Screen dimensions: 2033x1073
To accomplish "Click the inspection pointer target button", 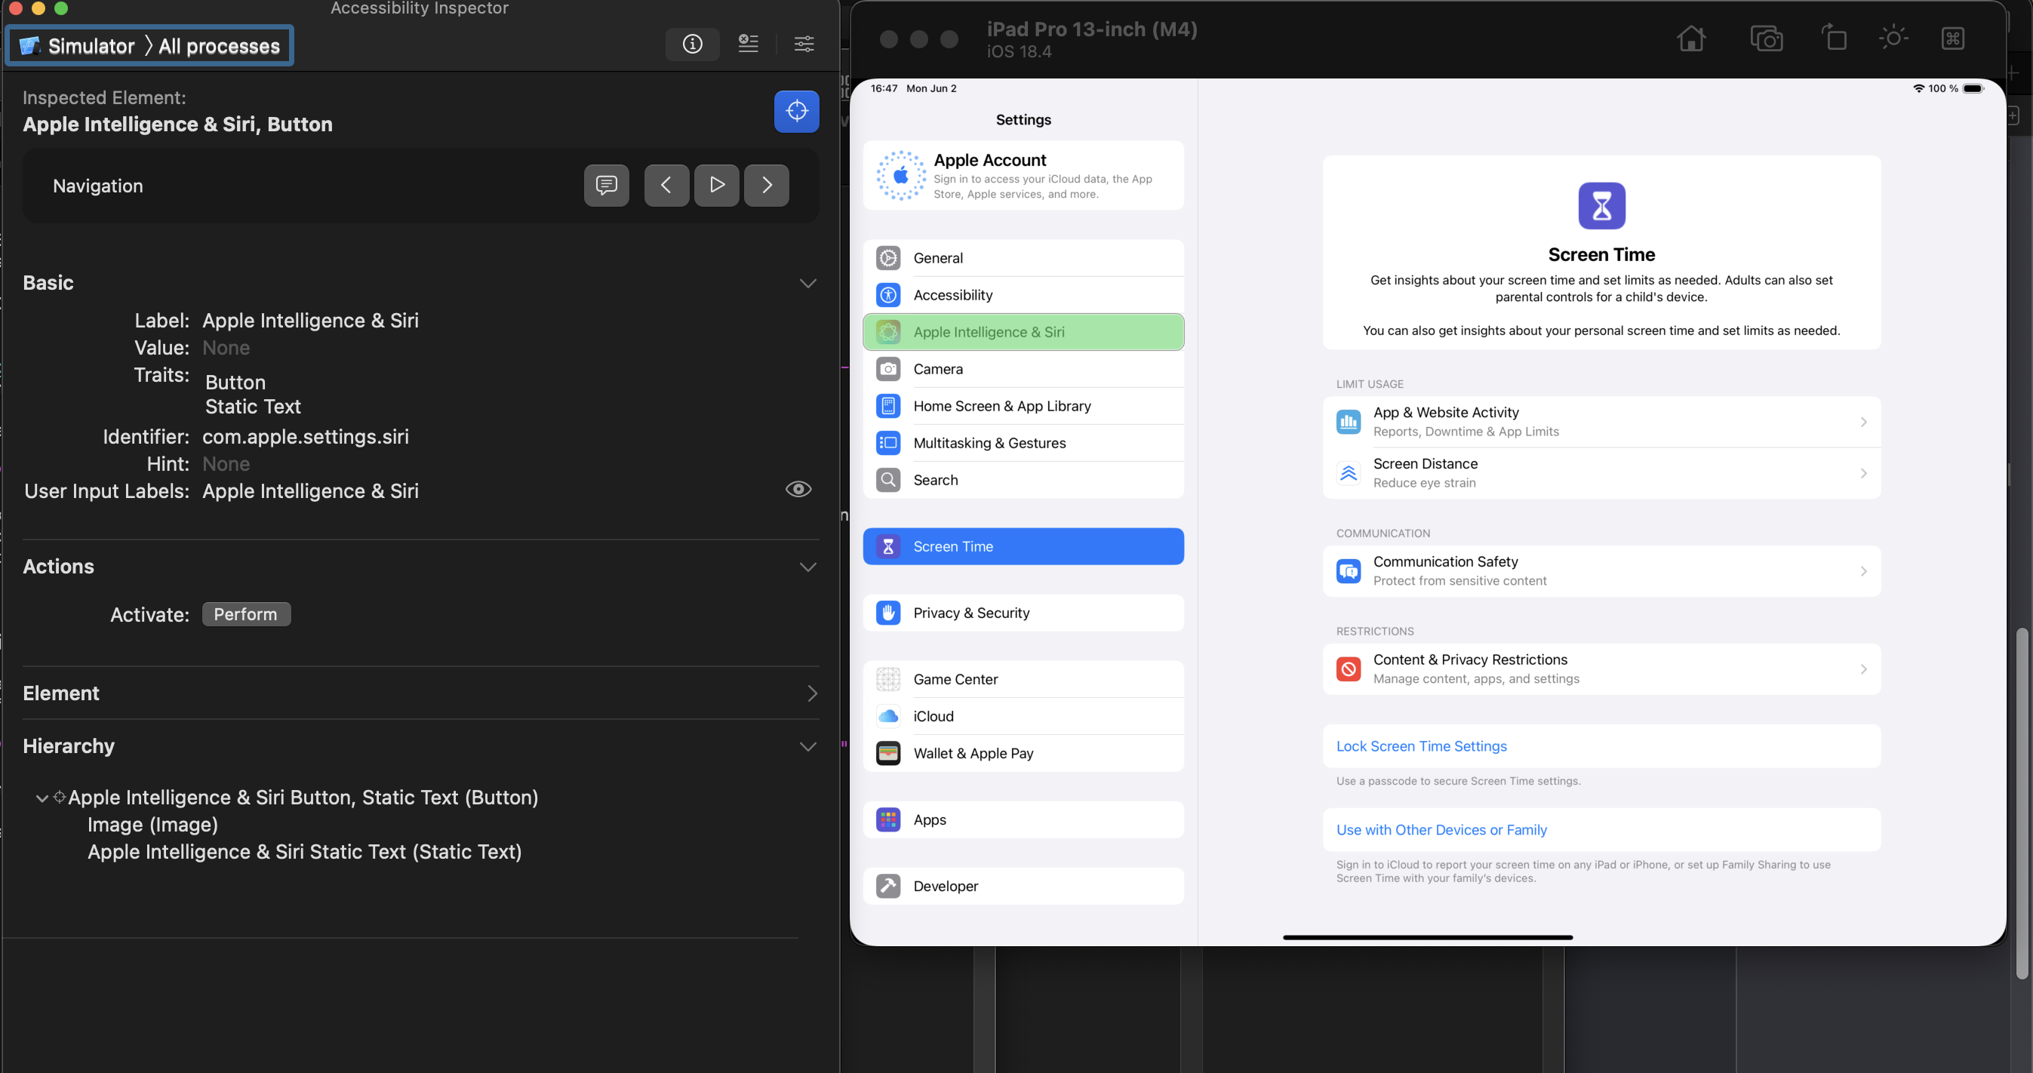I will 796,110.
